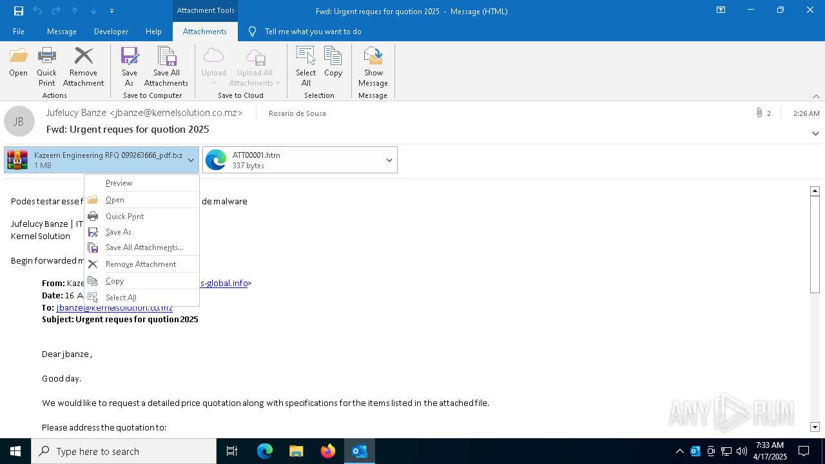Click the Windows Start button
825x464 pixels.
tap(15, 451)
